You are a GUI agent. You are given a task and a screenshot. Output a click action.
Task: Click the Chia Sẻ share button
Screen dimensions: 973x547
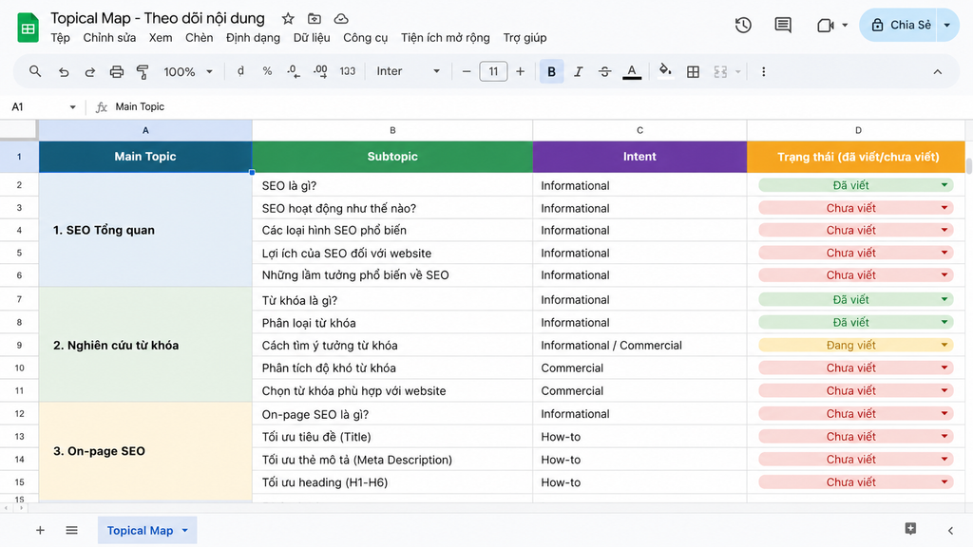[900, 26]
